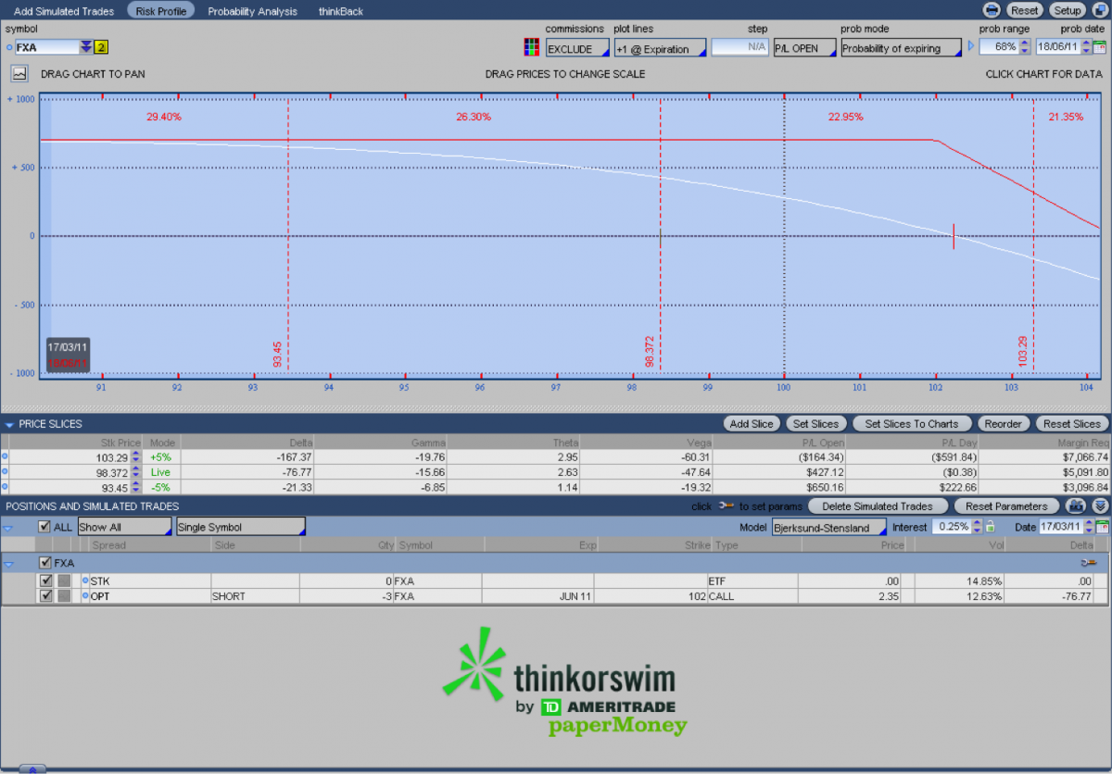Open the P/L OPEN dropdown
Screen dimensions: 1112x774
804,48
